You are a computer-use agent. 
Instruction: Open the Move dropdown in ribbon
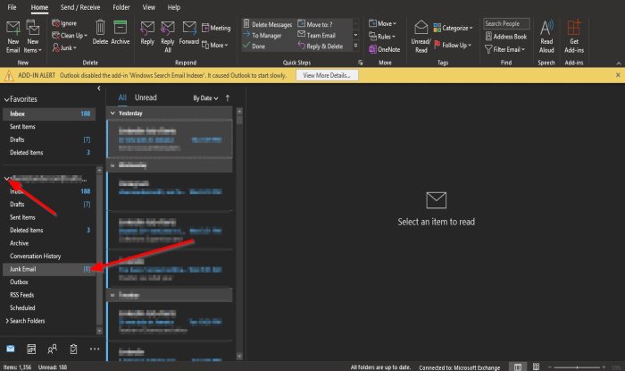(382, 23)
